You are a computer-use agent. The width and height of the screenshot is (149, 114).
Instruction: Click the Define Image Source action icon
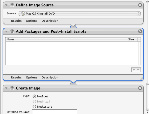12,5
